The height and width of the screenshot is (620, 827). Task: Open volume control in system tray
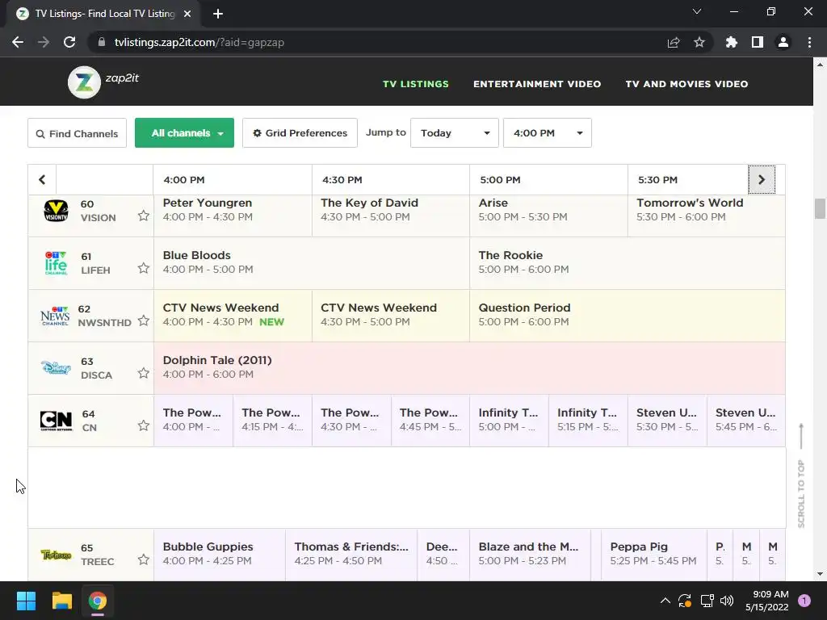tap(727, 601)
